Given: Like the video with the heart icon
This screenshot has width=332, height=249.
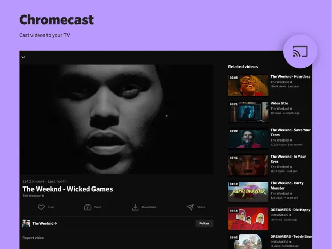Looking at the screenshot, I should (x=41, y=207).
